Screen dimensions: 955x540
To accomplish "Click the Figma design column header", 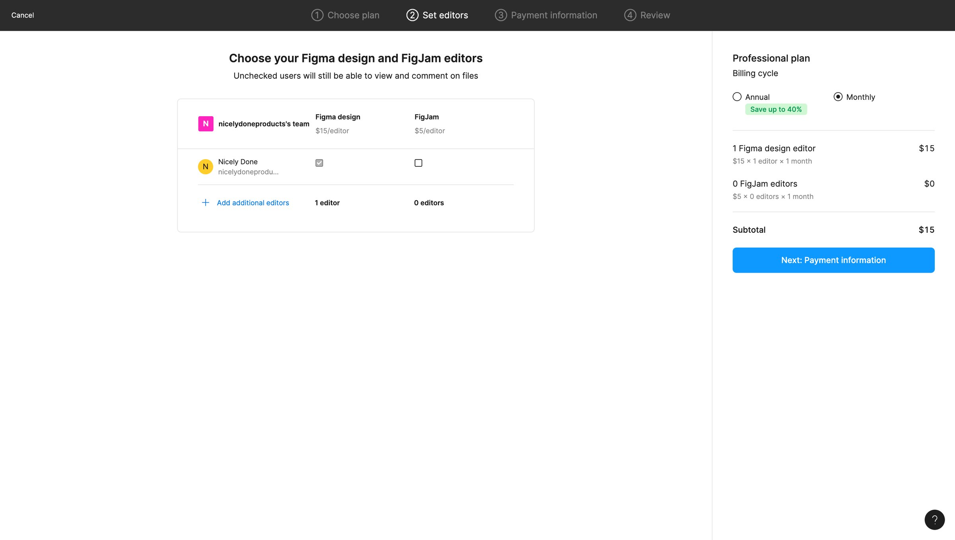I will point(337,117).
